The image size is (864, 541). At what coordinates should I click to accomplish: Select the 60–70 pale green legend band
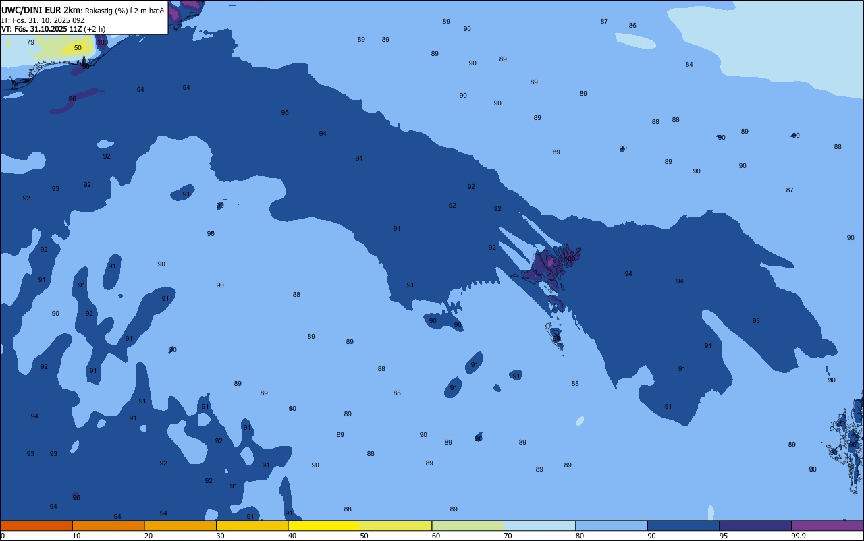pyautogui.click(x=468, y=525)
